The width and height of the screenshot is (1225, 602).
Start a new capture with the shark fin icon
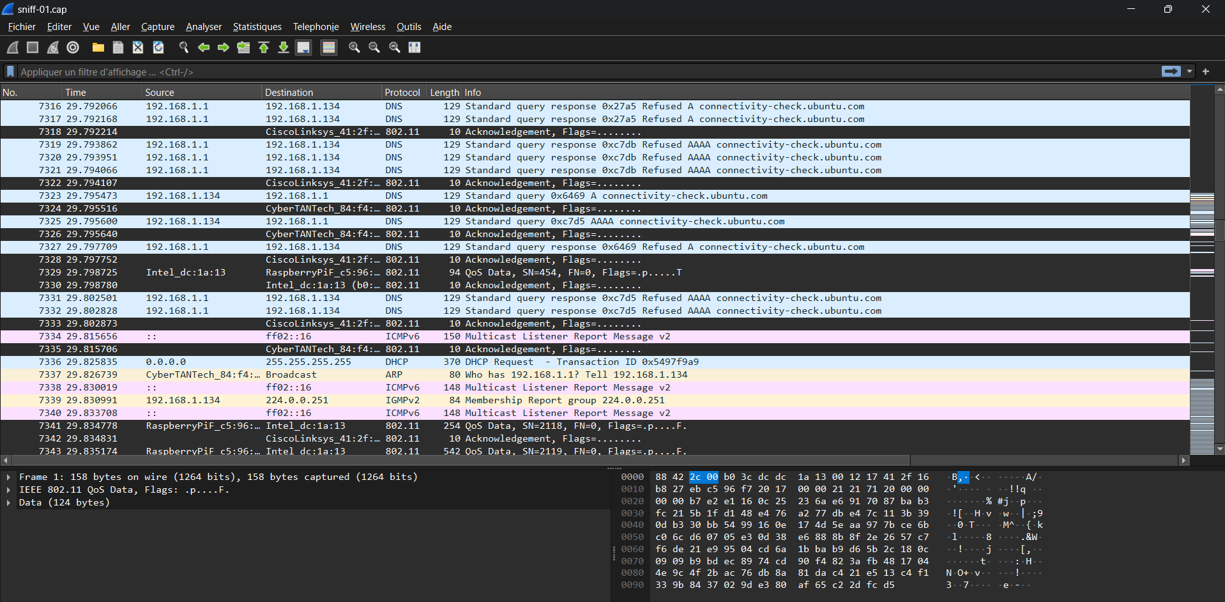13,47
